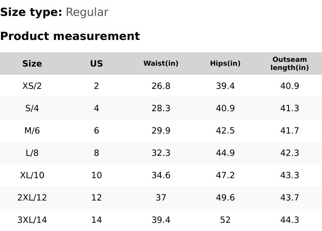Click the Outseam length(in) header
The width and height of the screenshot is (322, 231).
pos(290,64)
